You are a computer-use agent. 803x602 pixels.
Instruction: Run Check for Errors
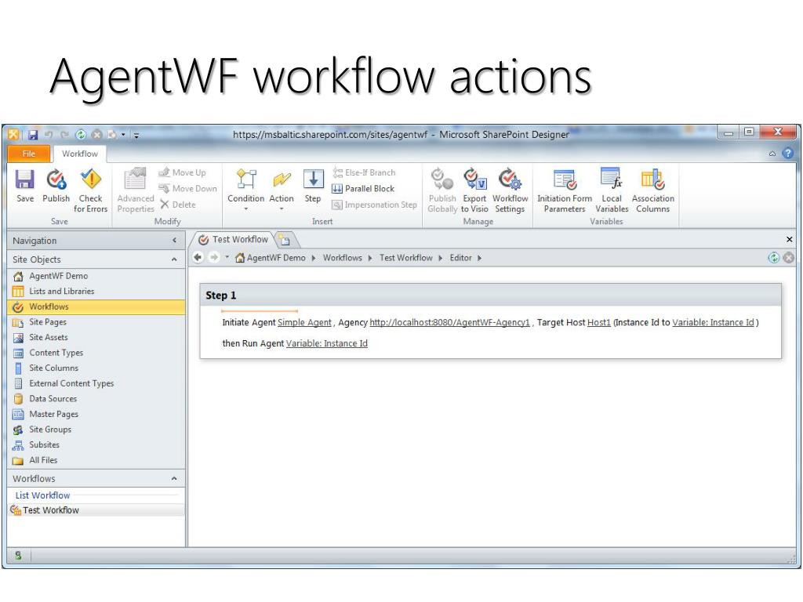pyautogui.click(x=90, y=190)
